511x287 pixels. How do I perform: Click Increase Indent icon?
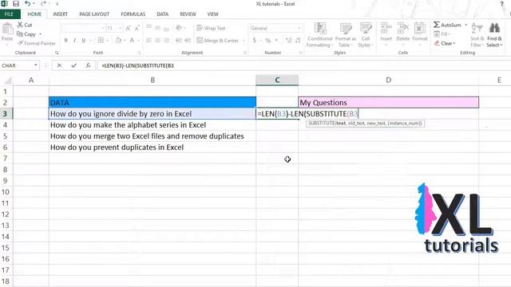(188, 41)
